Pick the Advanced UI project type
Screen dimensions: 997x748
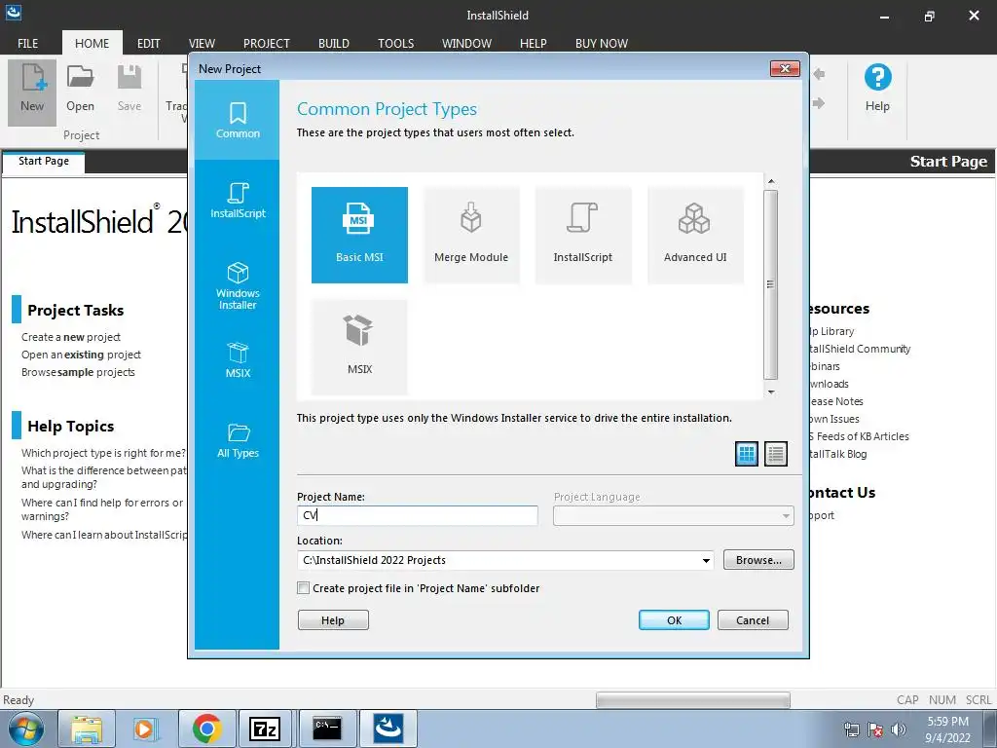pos(695,235)
